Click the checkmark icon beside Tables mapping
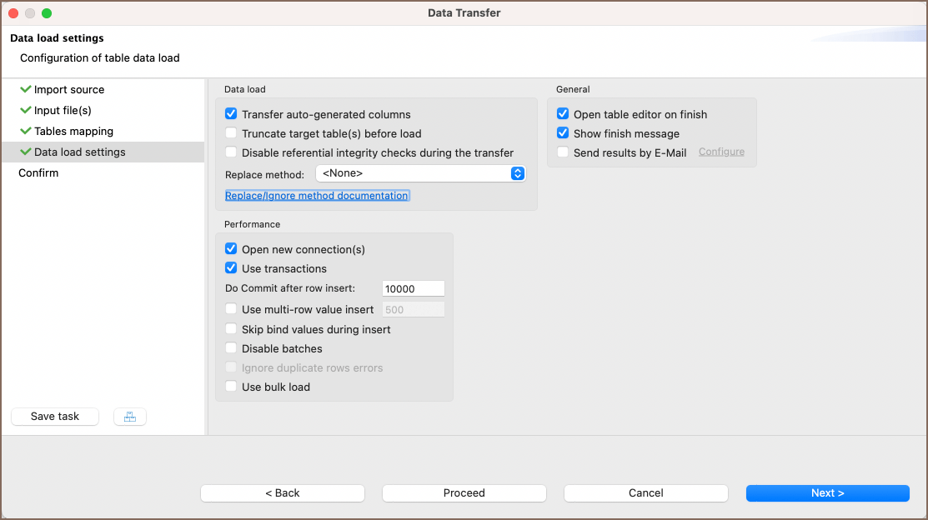The image size is (928, 520). pyautogui.click(x=27, y=131)
